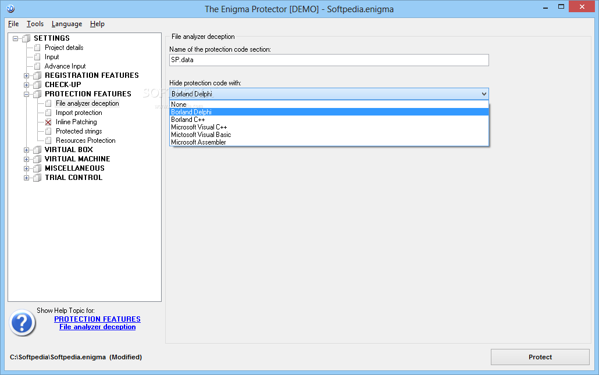Click the page icon beside Protected strings
Screen dimensions: 599x375
point(48,131)
